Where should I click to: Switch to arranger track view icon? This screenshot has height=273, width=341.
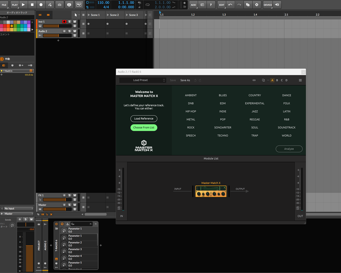click(x=48, y=15)
